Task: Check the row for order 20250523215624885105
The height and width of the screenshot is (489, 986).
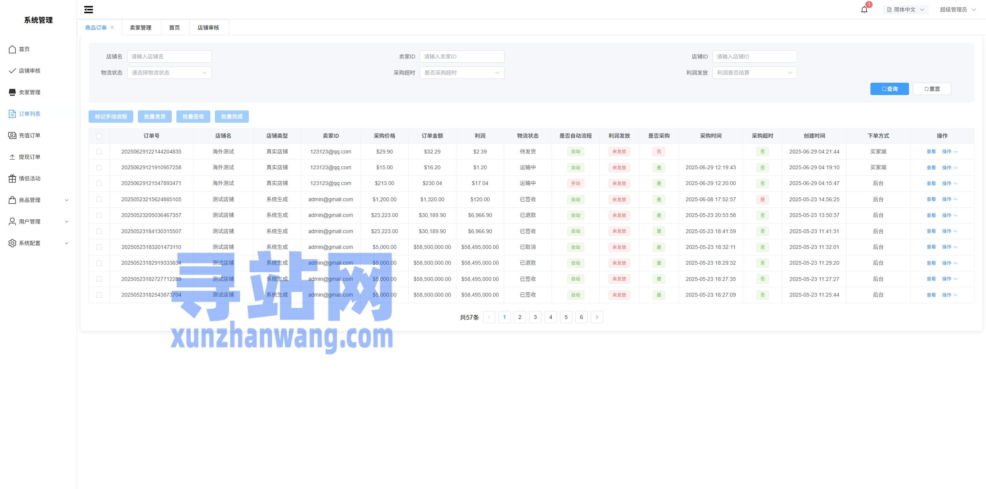Action: 99,199
